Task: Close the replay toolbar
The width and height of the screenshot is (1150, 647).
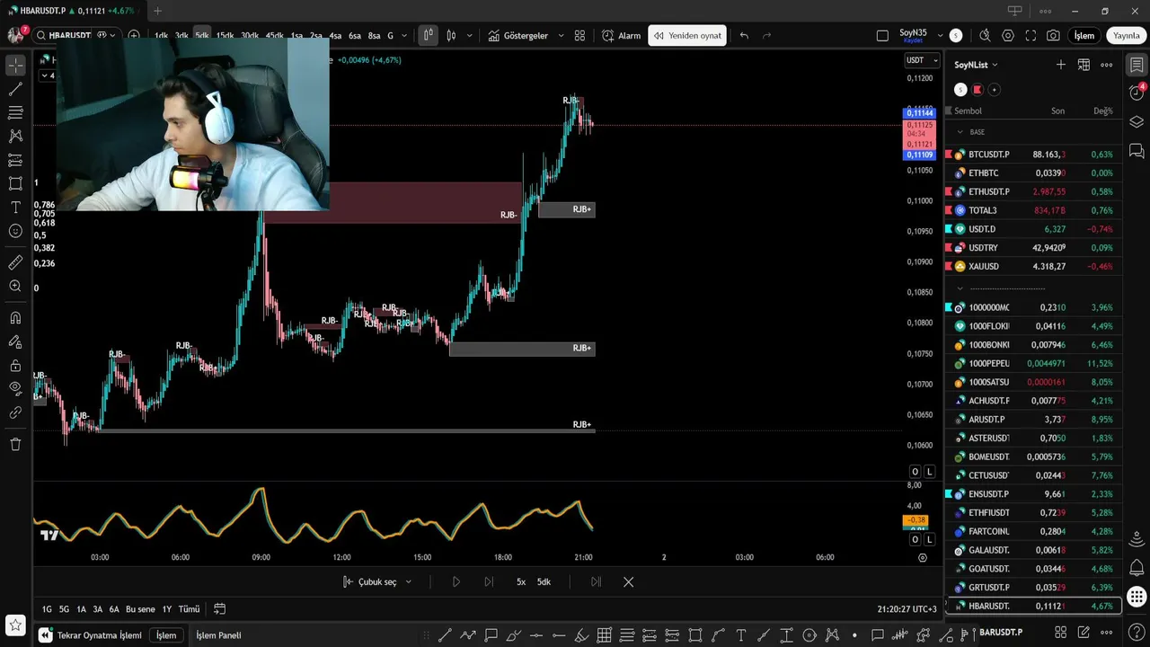Action: (x=628, y=581)
